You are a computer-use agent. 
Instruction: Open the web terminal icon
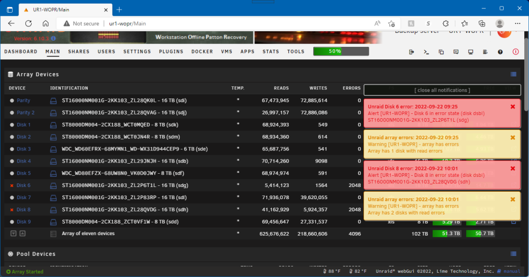click(426, 52)
